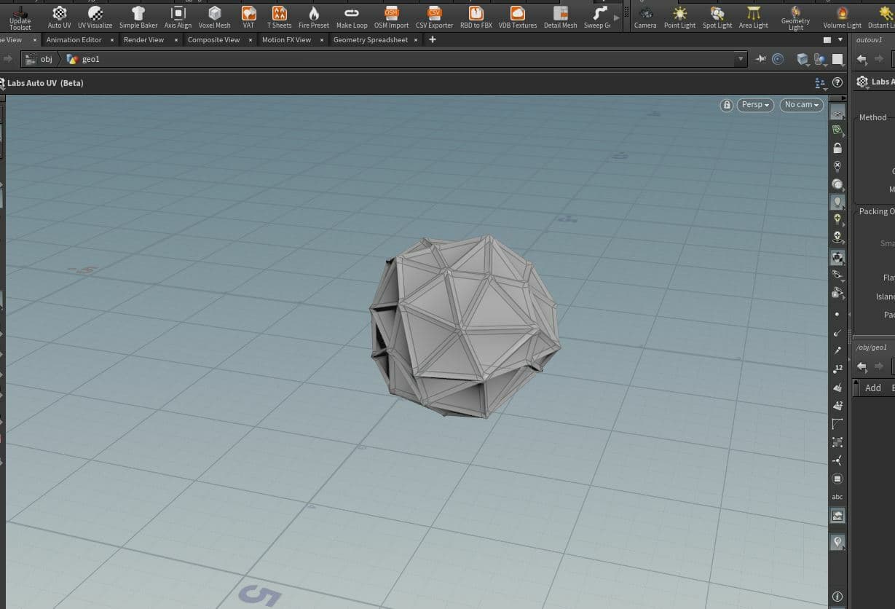The height and width of the screenshot is (609, 895).
Task: Open the Labs Auto UV parameter gear menu
Action: pyautogui.click(x=862, y=82)
